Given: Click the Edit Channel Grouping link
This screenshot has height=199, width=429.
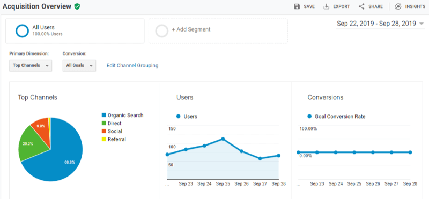Looking at the screenshot, I should tap(132, 65).
